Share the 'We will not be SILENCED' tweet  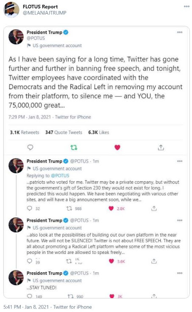pos(154,261)
